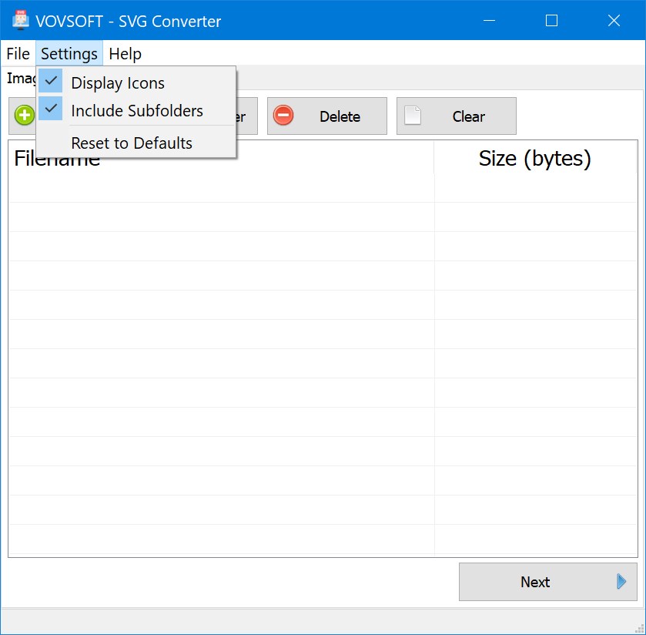Click the red minus Delete icon
The image size is (646, 635).
pos(284,116)
